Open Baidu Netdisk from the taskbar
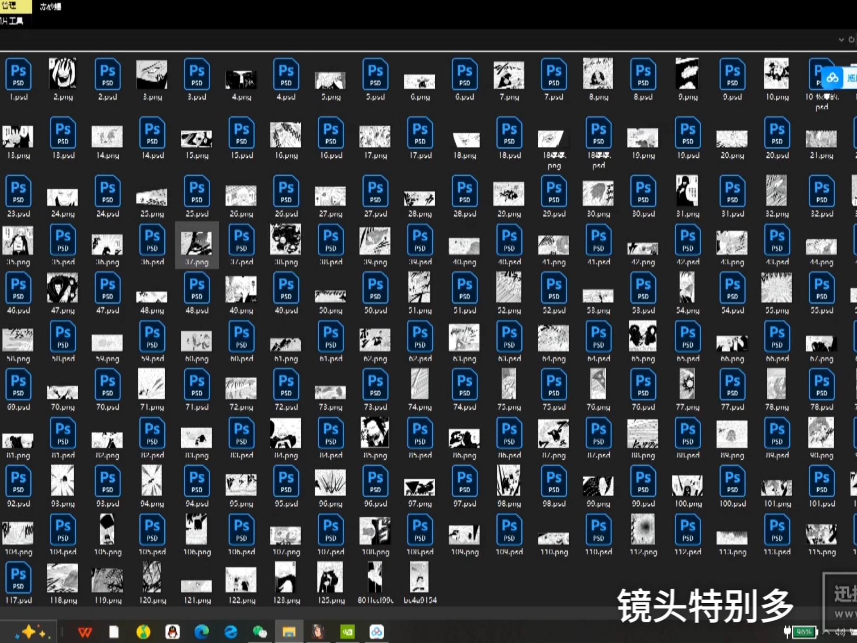Viewport: 857px width, 643px height. point(376,632)
